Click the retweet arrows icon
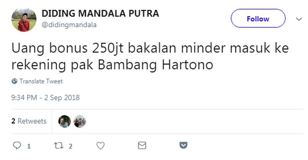Image resolution: width=308 pixels, height=160 pixels. point(59,145)
